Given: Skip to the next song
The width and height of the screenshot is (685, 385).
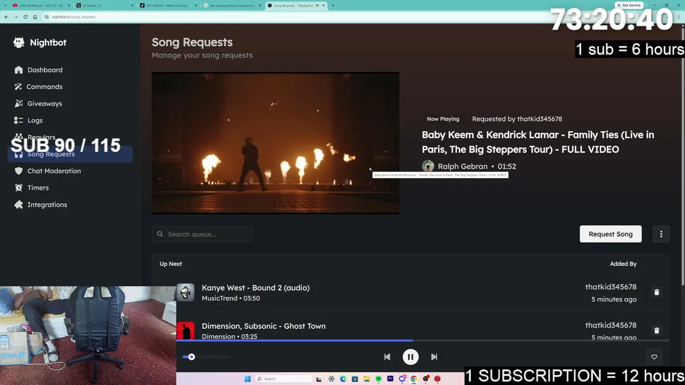Looking at the screenshot, I should pos(434,357).
